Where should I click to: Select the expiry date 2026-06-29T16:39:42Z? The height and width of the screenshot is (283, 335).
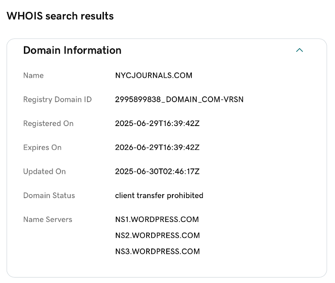[157, 147]
